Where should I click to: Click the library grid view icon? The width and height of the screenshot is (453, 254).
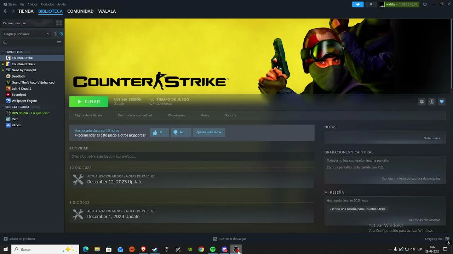coord(59,23)
